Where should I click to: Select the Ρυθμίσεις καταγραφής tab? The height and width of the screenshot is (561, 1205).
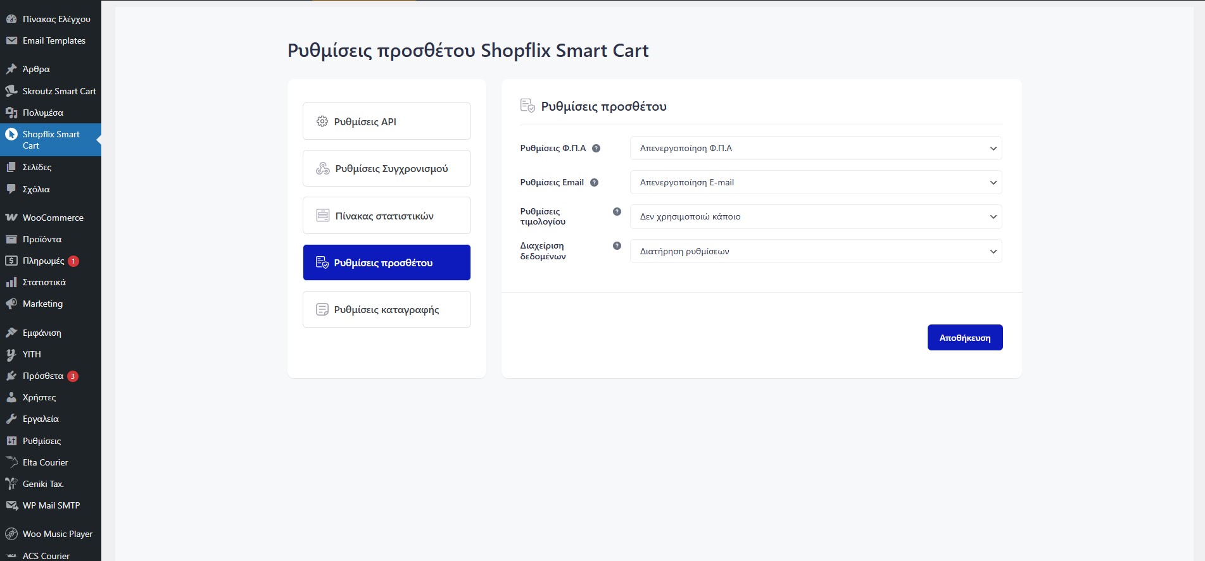click(386, 310)
